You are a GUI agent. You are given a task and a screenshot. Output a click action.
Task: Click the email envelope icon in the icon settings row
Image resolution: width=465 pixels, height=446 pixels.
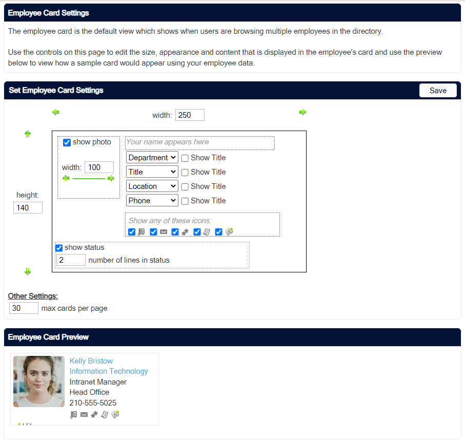click(164, 232)
